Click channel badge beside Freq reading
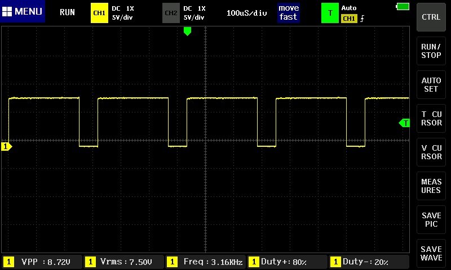 pyautogui.click(x=172, y=262)
